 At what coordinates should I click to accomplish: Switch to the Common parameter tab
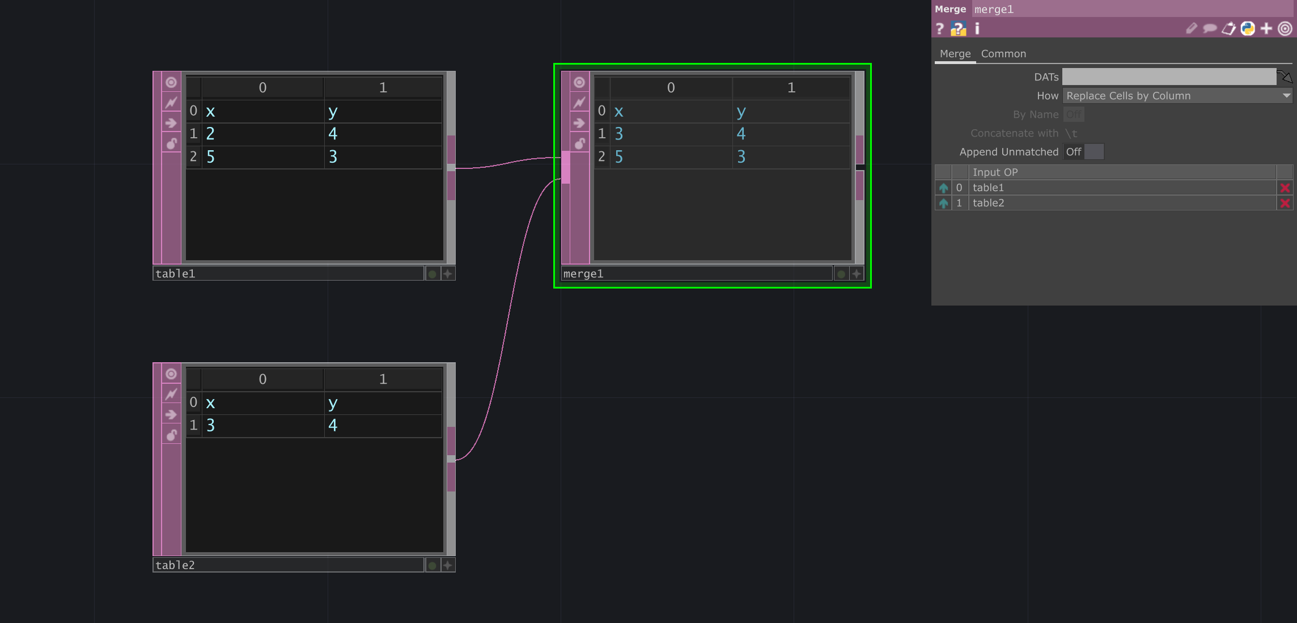1003,53
